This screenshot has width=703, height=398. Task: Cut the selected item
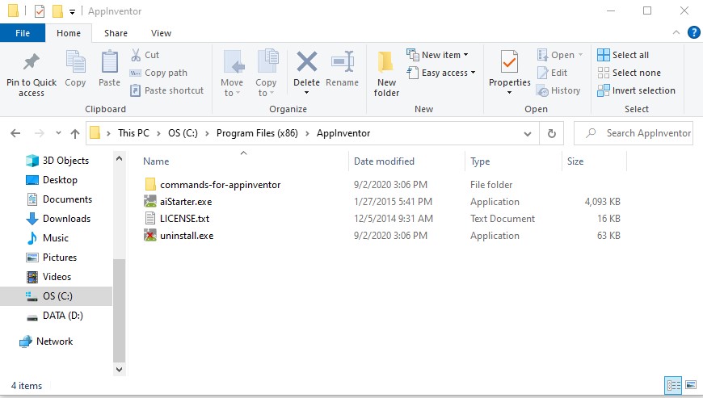click(145, 55)
